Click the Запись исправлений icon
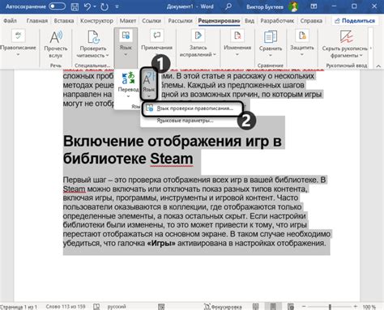This screenshot has width=384, height=310. pyautogui.click(x=198, y=36)
